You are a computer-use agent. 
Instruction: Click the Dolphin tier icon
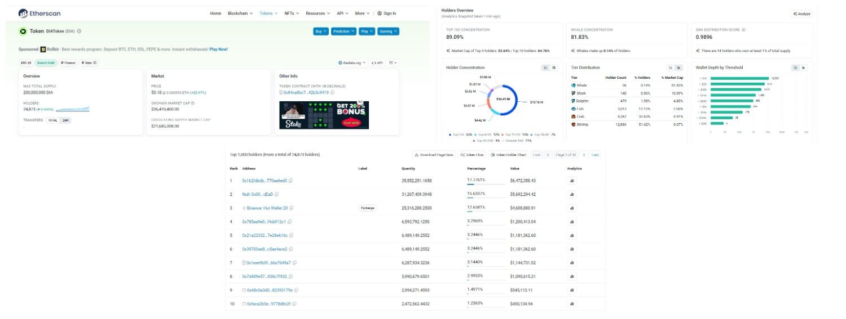pyautogui.click(x=574, y=101)
